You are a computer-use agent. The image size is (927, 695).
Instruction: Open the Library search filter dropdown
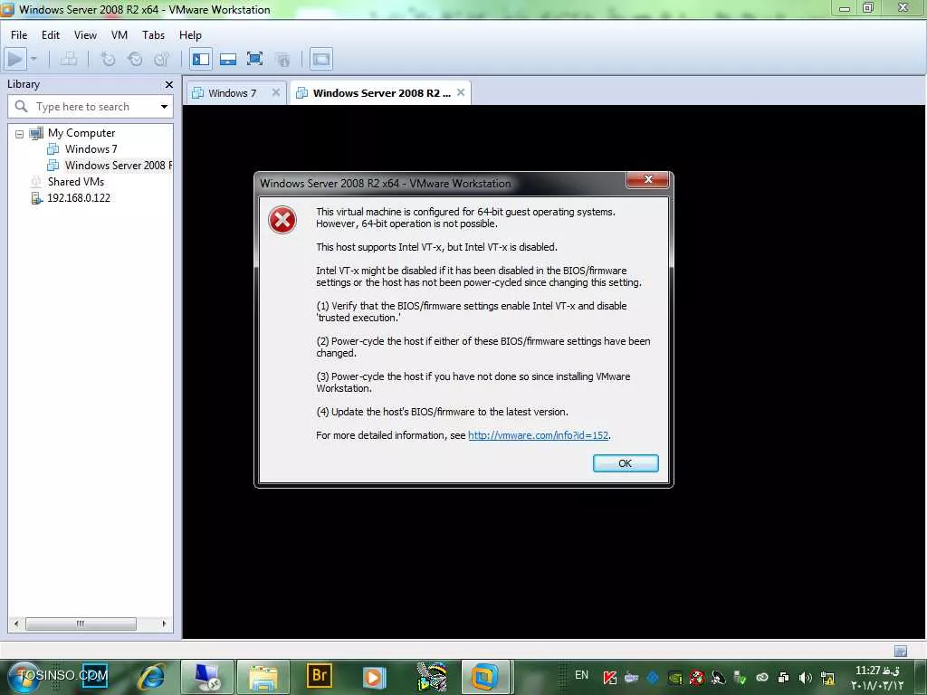(x=164, y=107)
